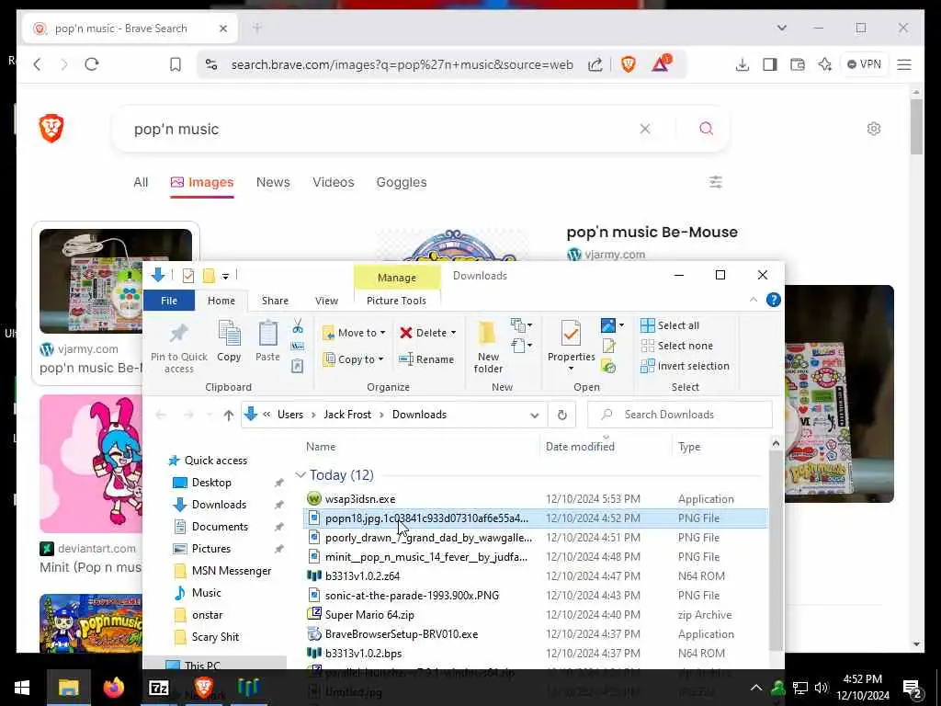This screenshot has width=941, height=706.
Task: Click the Explorer file list vertical scrollbar
Action: pos(776,550)
